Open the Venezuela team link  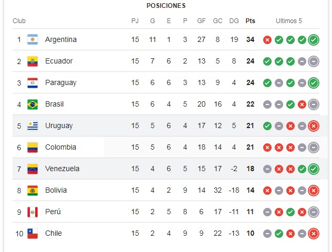click(x=62, y=169)
